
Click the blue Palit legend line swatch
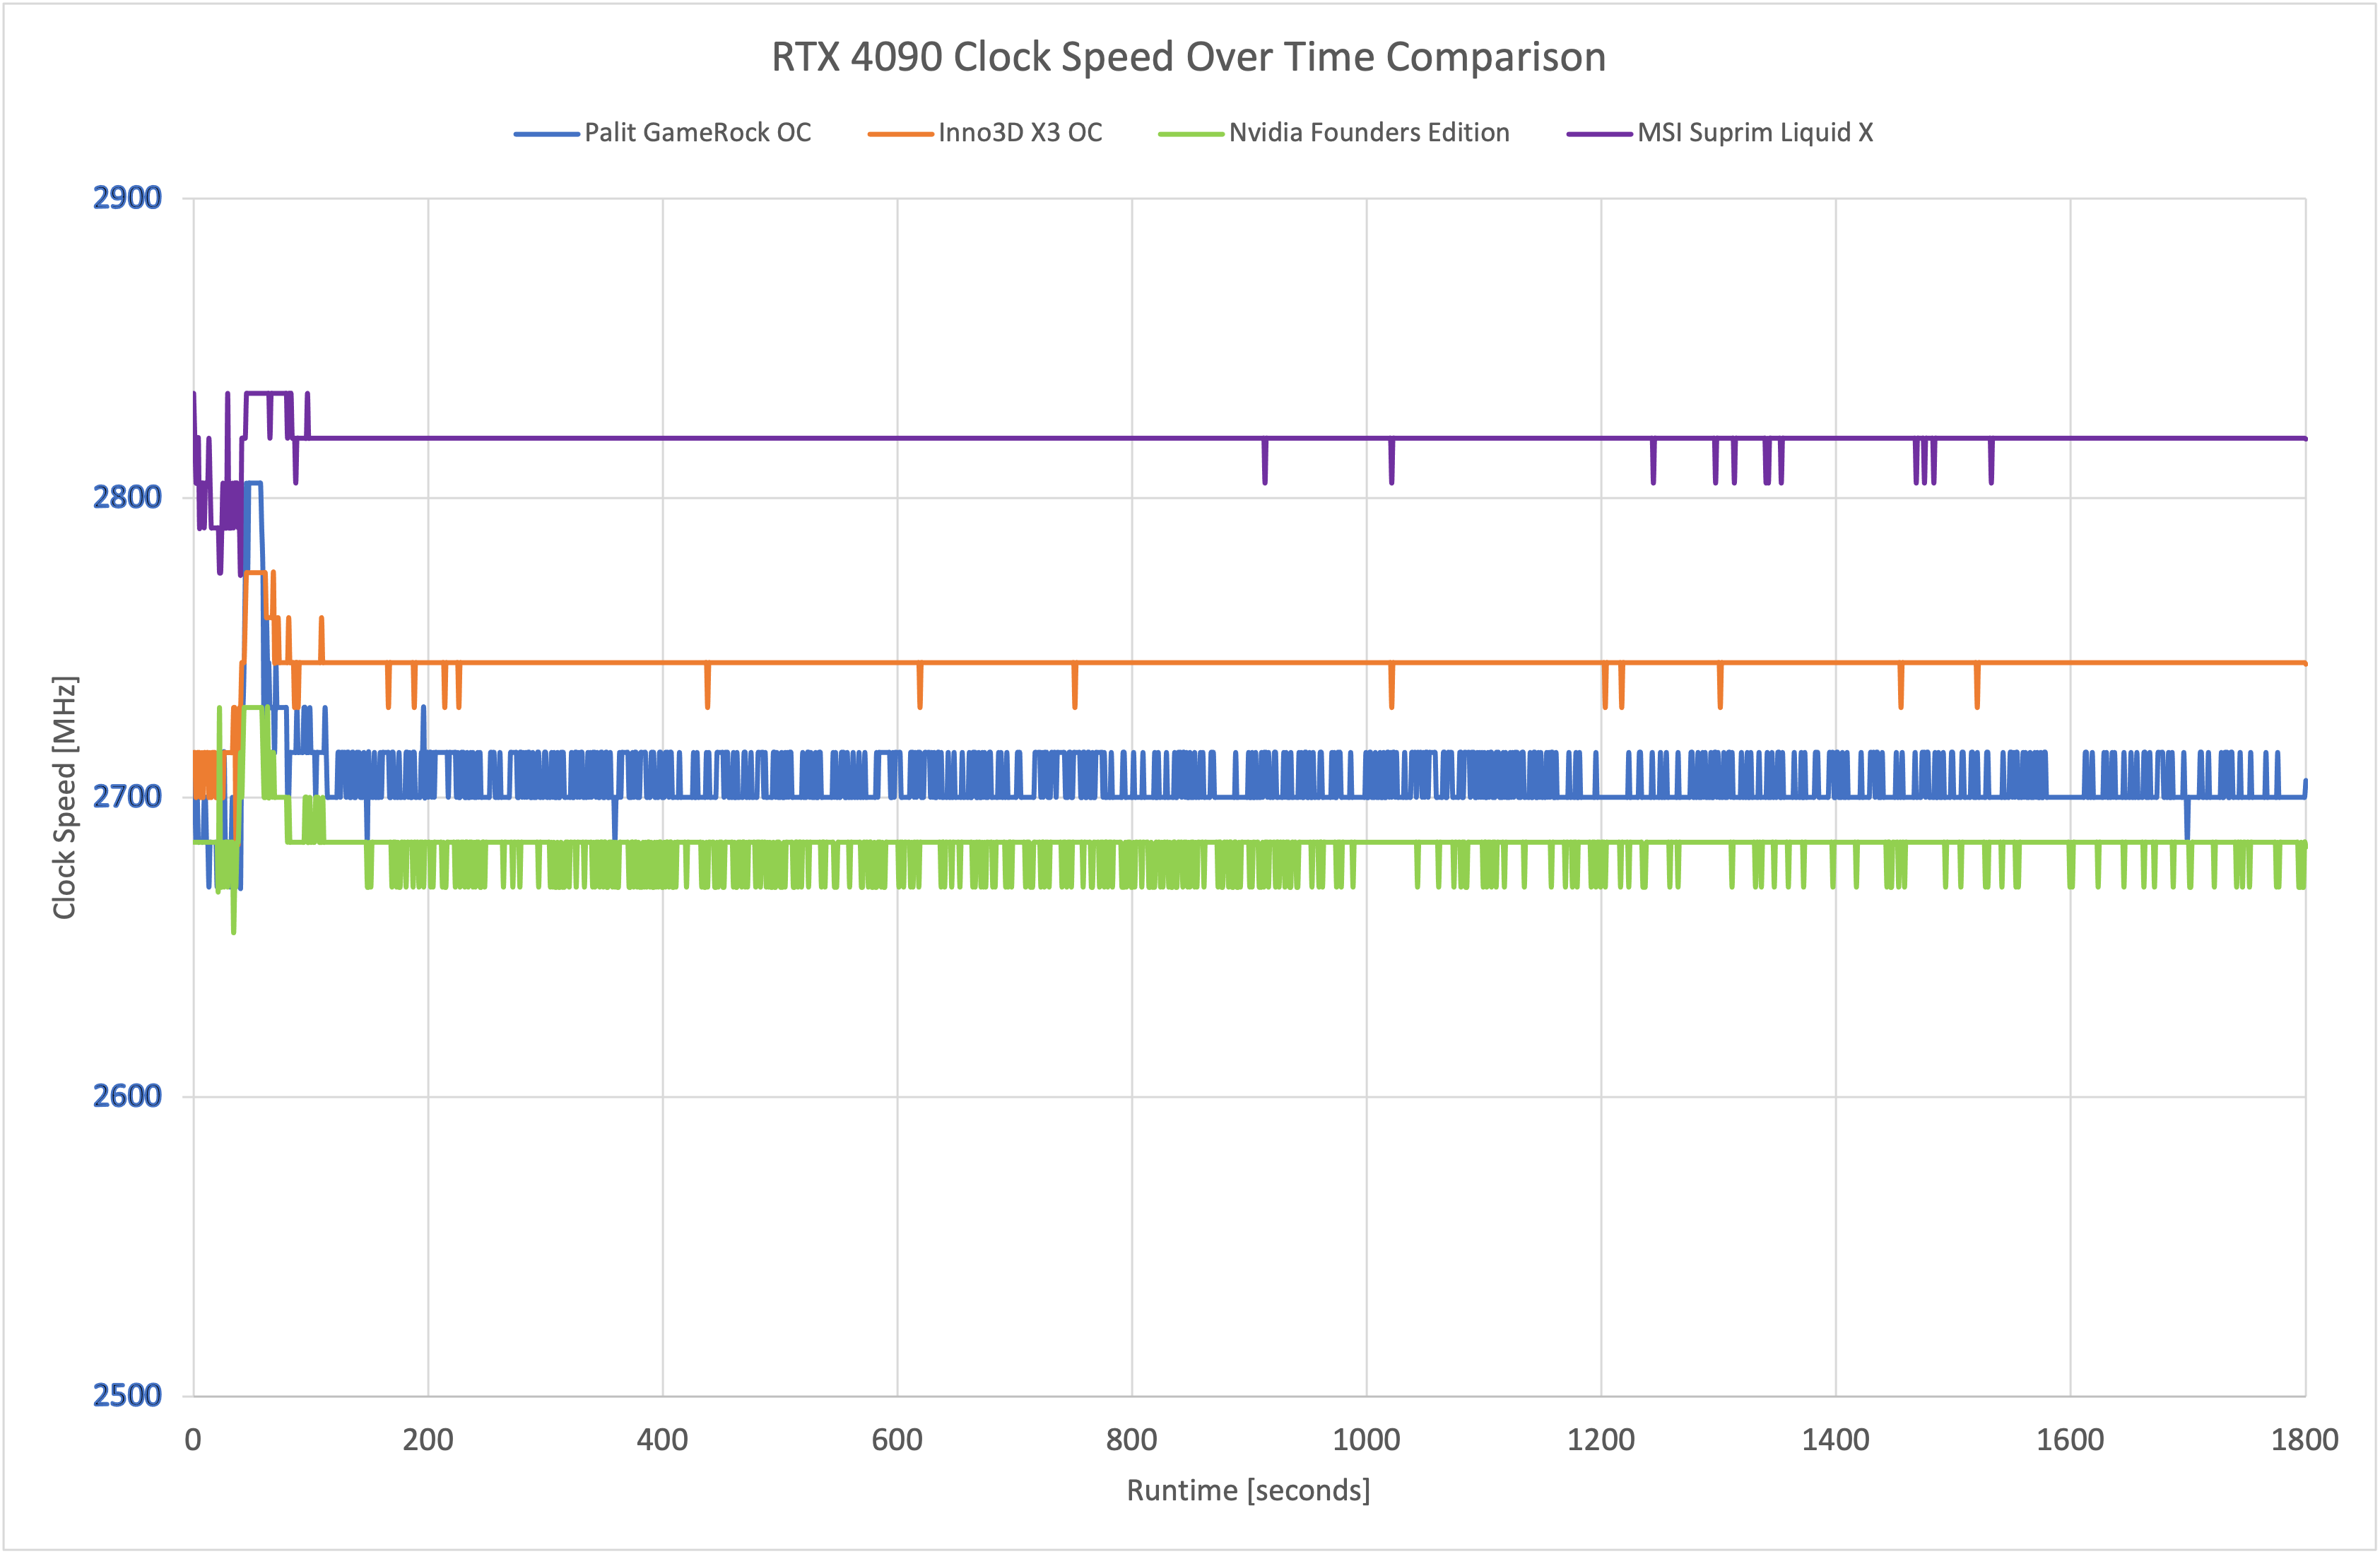pyautogui.click(x=546, y=134)
